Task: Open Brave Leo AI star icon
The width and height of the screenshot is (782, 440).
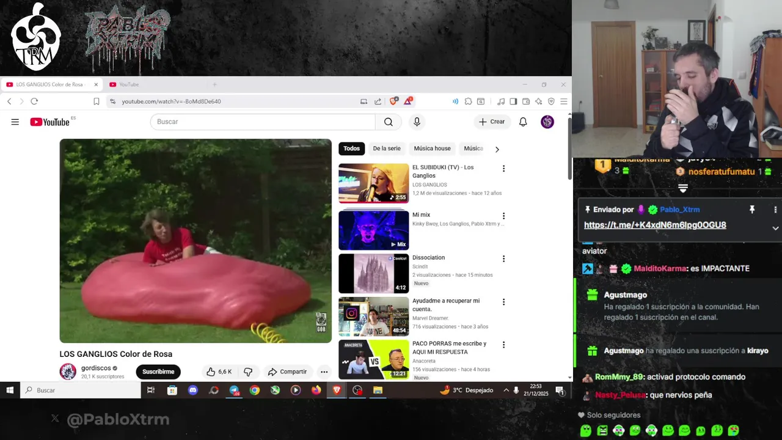Action: 538,101
